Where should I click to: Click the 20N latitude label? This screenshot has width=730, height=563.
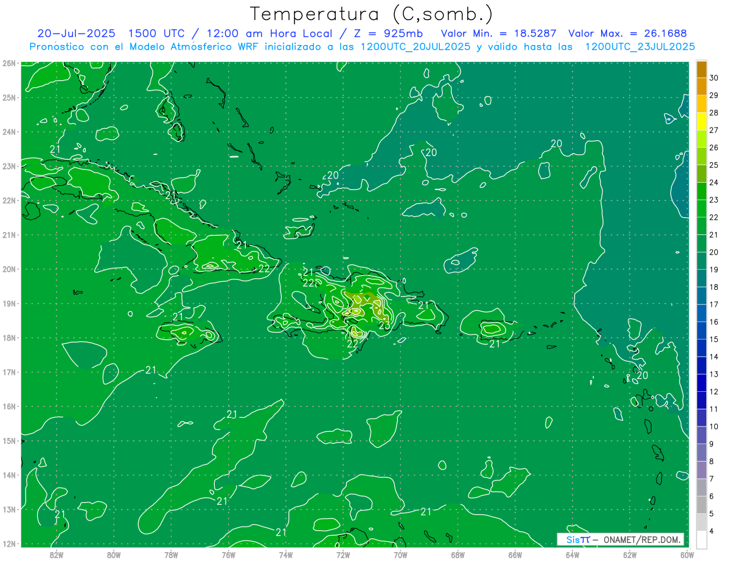pos(9,269)
